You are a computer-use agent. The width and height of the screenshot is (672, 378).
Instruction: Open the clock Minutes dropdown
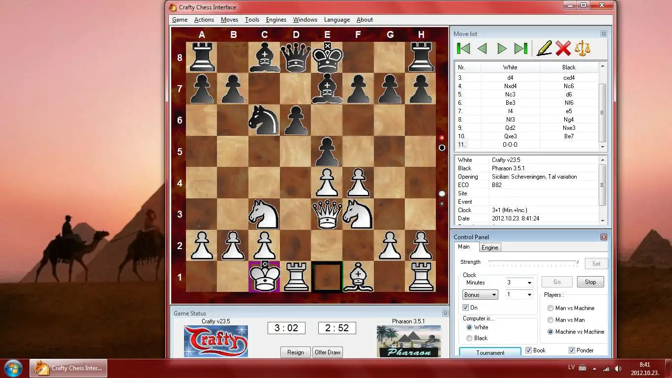(529, 283)
